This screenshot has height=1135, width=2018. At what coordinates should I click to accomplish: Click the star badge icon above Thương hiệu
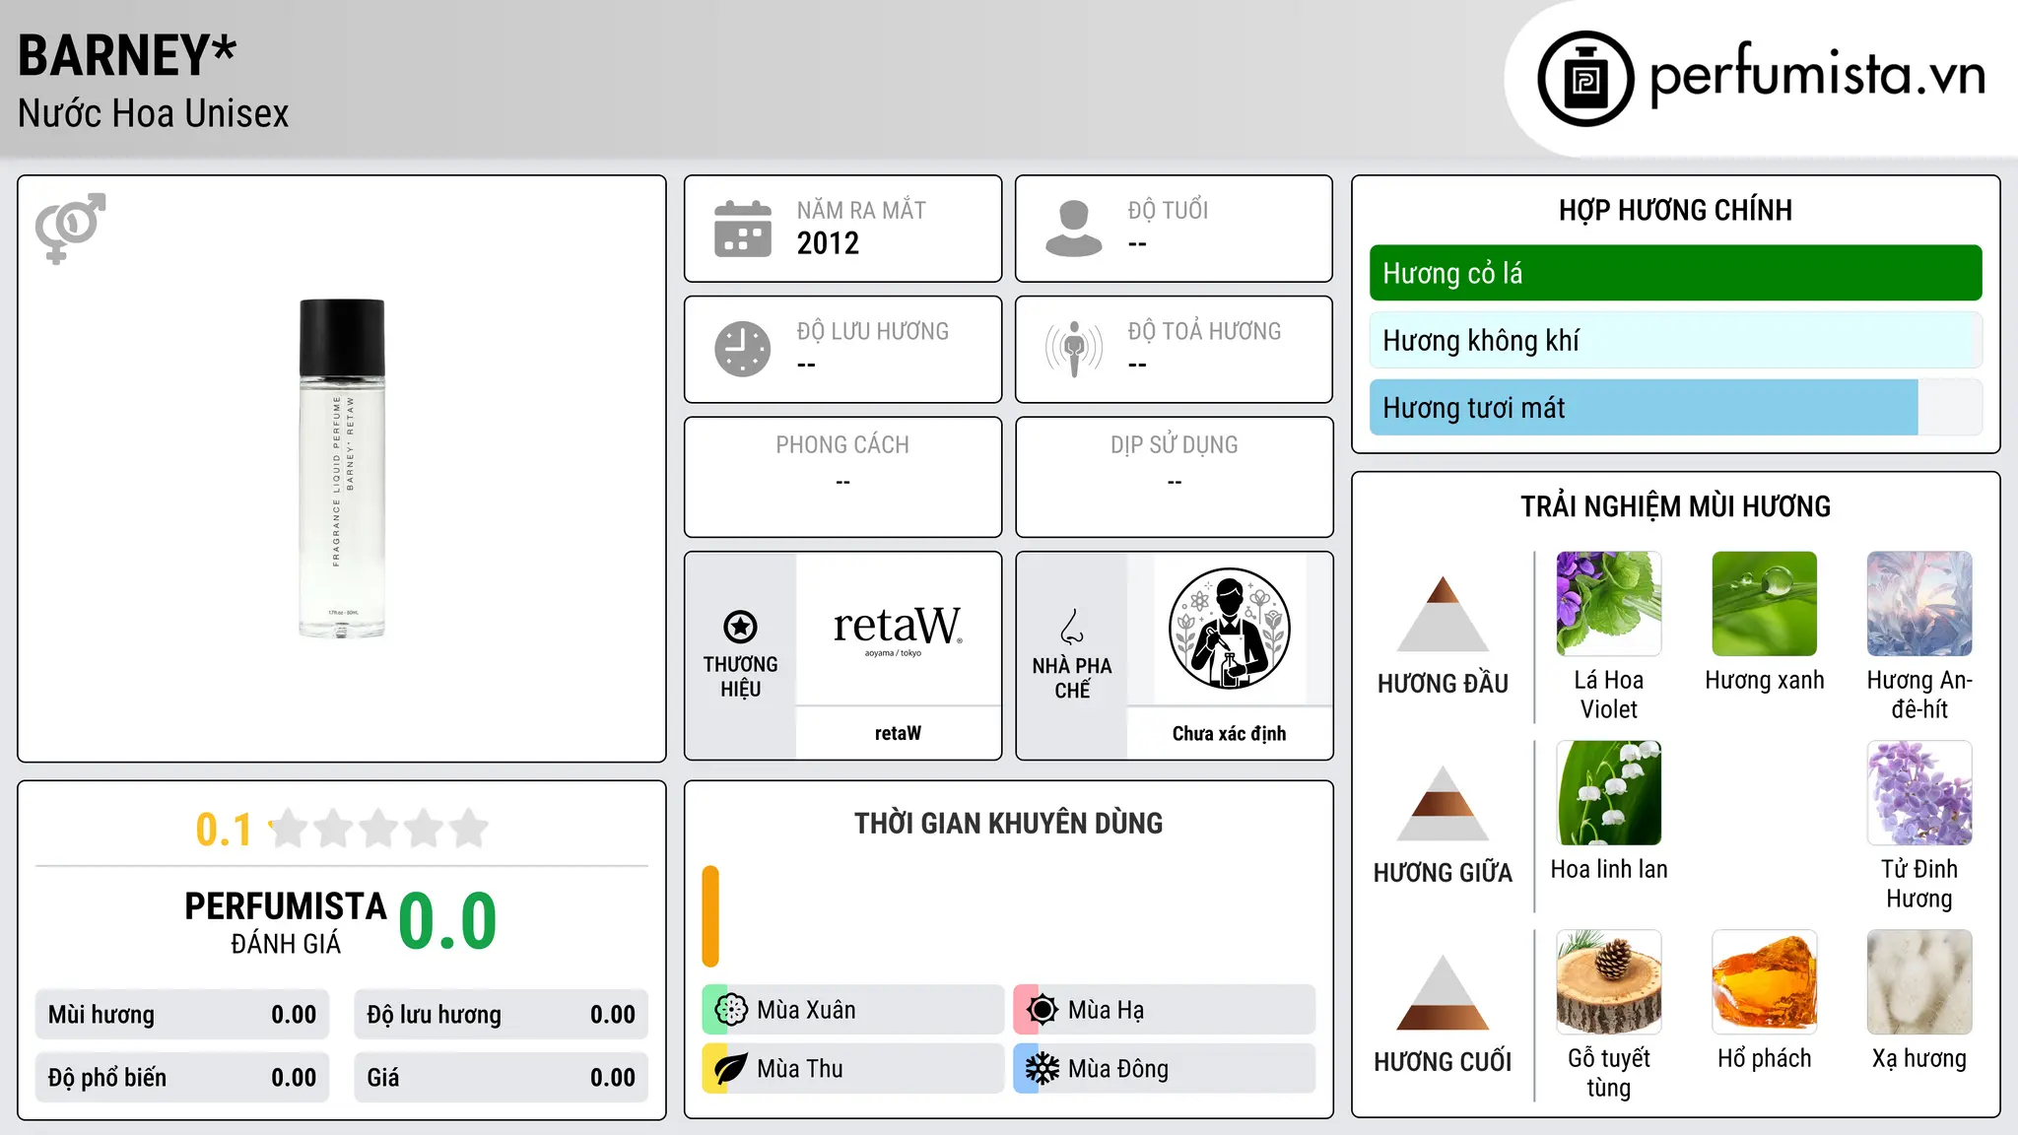pos(740,627)
